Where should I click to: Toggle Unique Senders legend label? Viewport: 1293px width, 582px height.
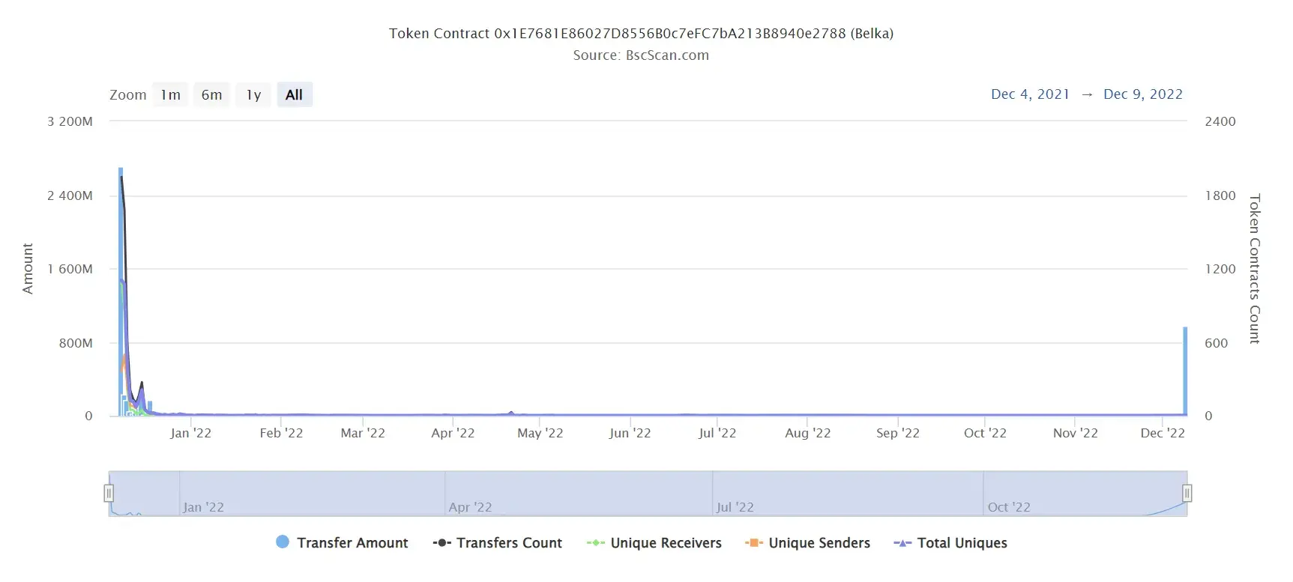click(819, 543)
